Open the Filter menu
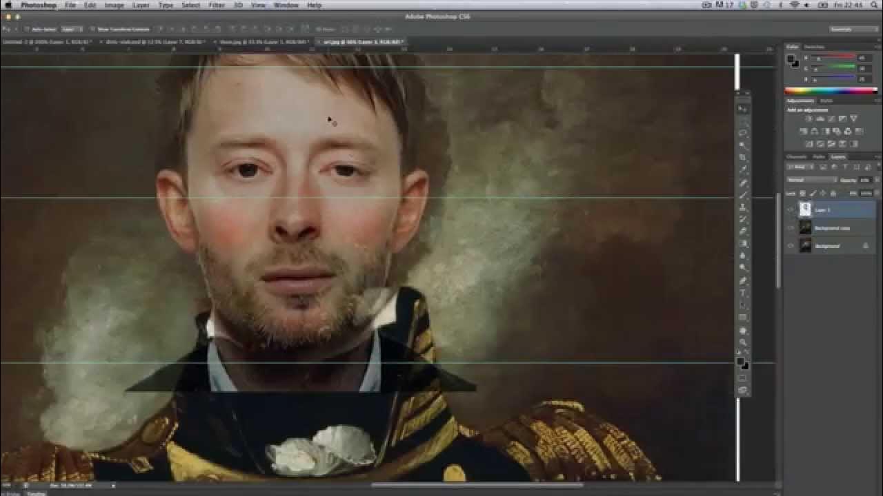Image resolution: width=883 pixels, height=496 pixels. 217,5
